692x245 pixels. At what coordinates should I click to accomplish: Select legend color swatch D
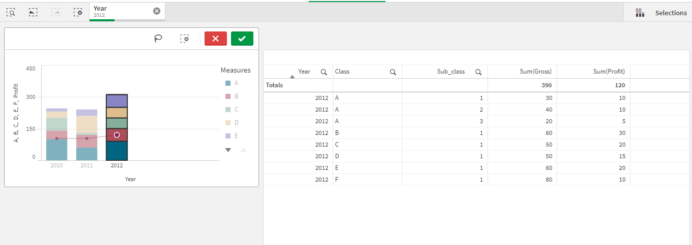coord(228,123)
